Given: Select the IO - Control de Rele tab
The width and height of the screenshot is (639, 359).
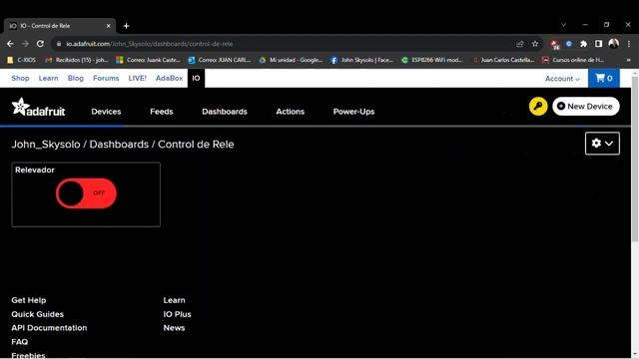Looking at the screenshot, I should (60, 26).
